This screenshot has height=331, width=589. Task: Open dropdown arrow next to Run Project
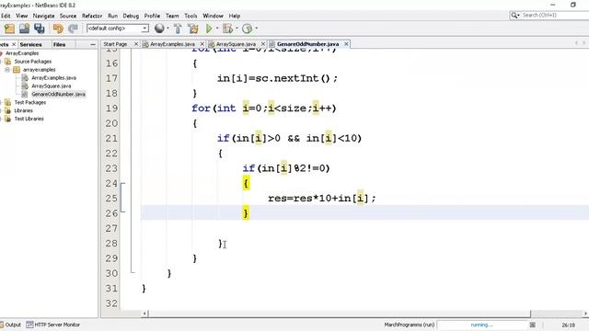pos(217,29)
